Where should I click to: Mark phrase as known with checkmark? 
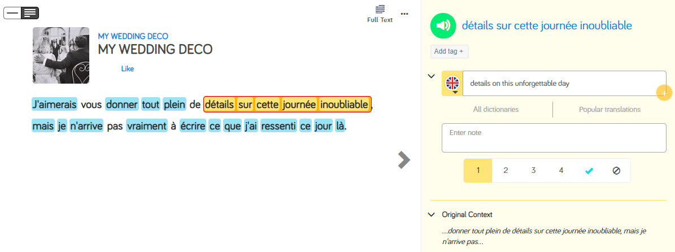(x=589, y=171)
